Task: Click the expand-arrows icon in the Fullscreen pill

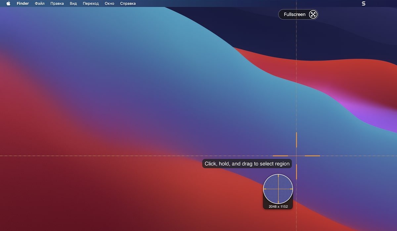Action: point(313,15)
